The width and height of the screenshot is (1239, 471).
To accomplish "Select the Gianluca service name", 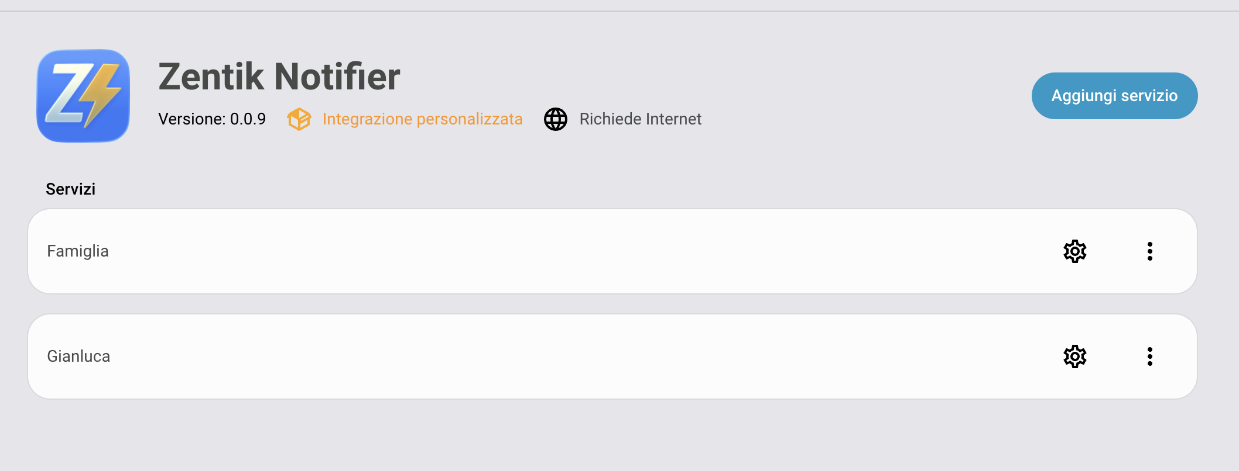I will coord(78,356).
